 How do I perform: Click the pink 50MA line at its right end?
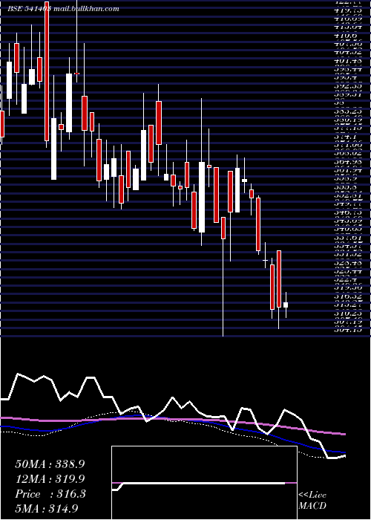coord(344,434)
